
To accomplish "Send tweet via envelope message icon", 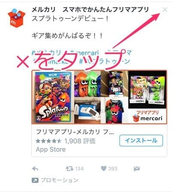I will (x=137, y=169).
